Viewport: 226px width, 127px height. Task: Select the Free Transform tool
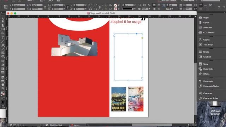(x=3, y=65)
